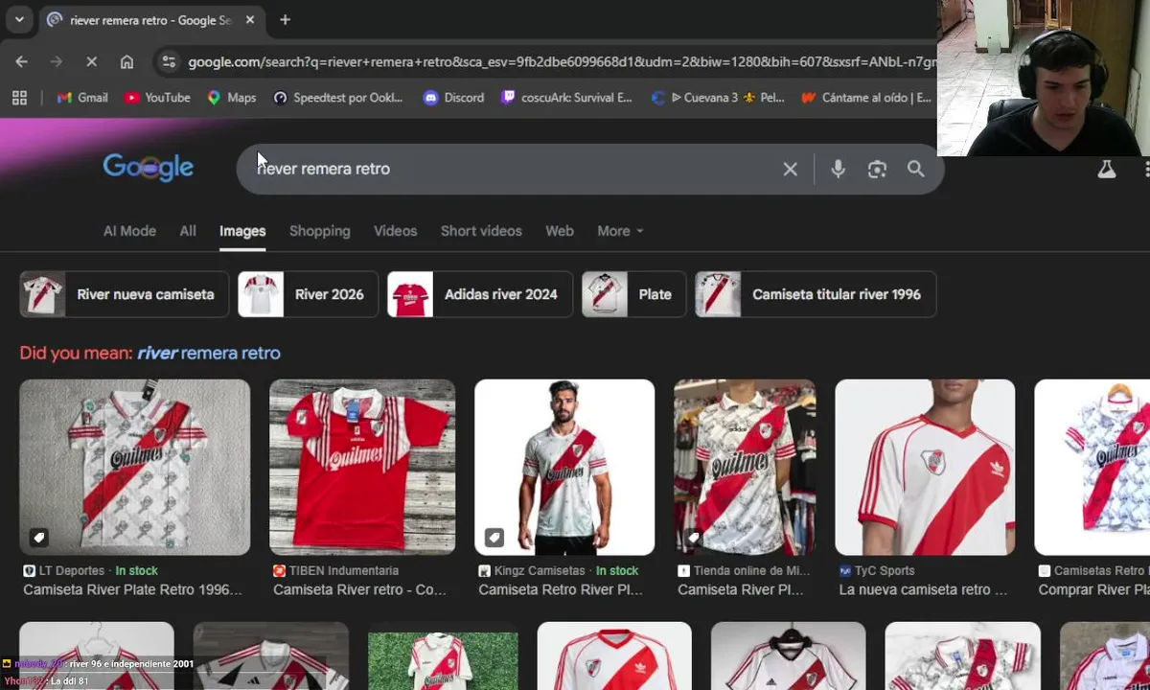Open Camiseta River Plate Retro 1996 title
The image size is (1150, 690).
pyautogui.click(x=132, y=589)
